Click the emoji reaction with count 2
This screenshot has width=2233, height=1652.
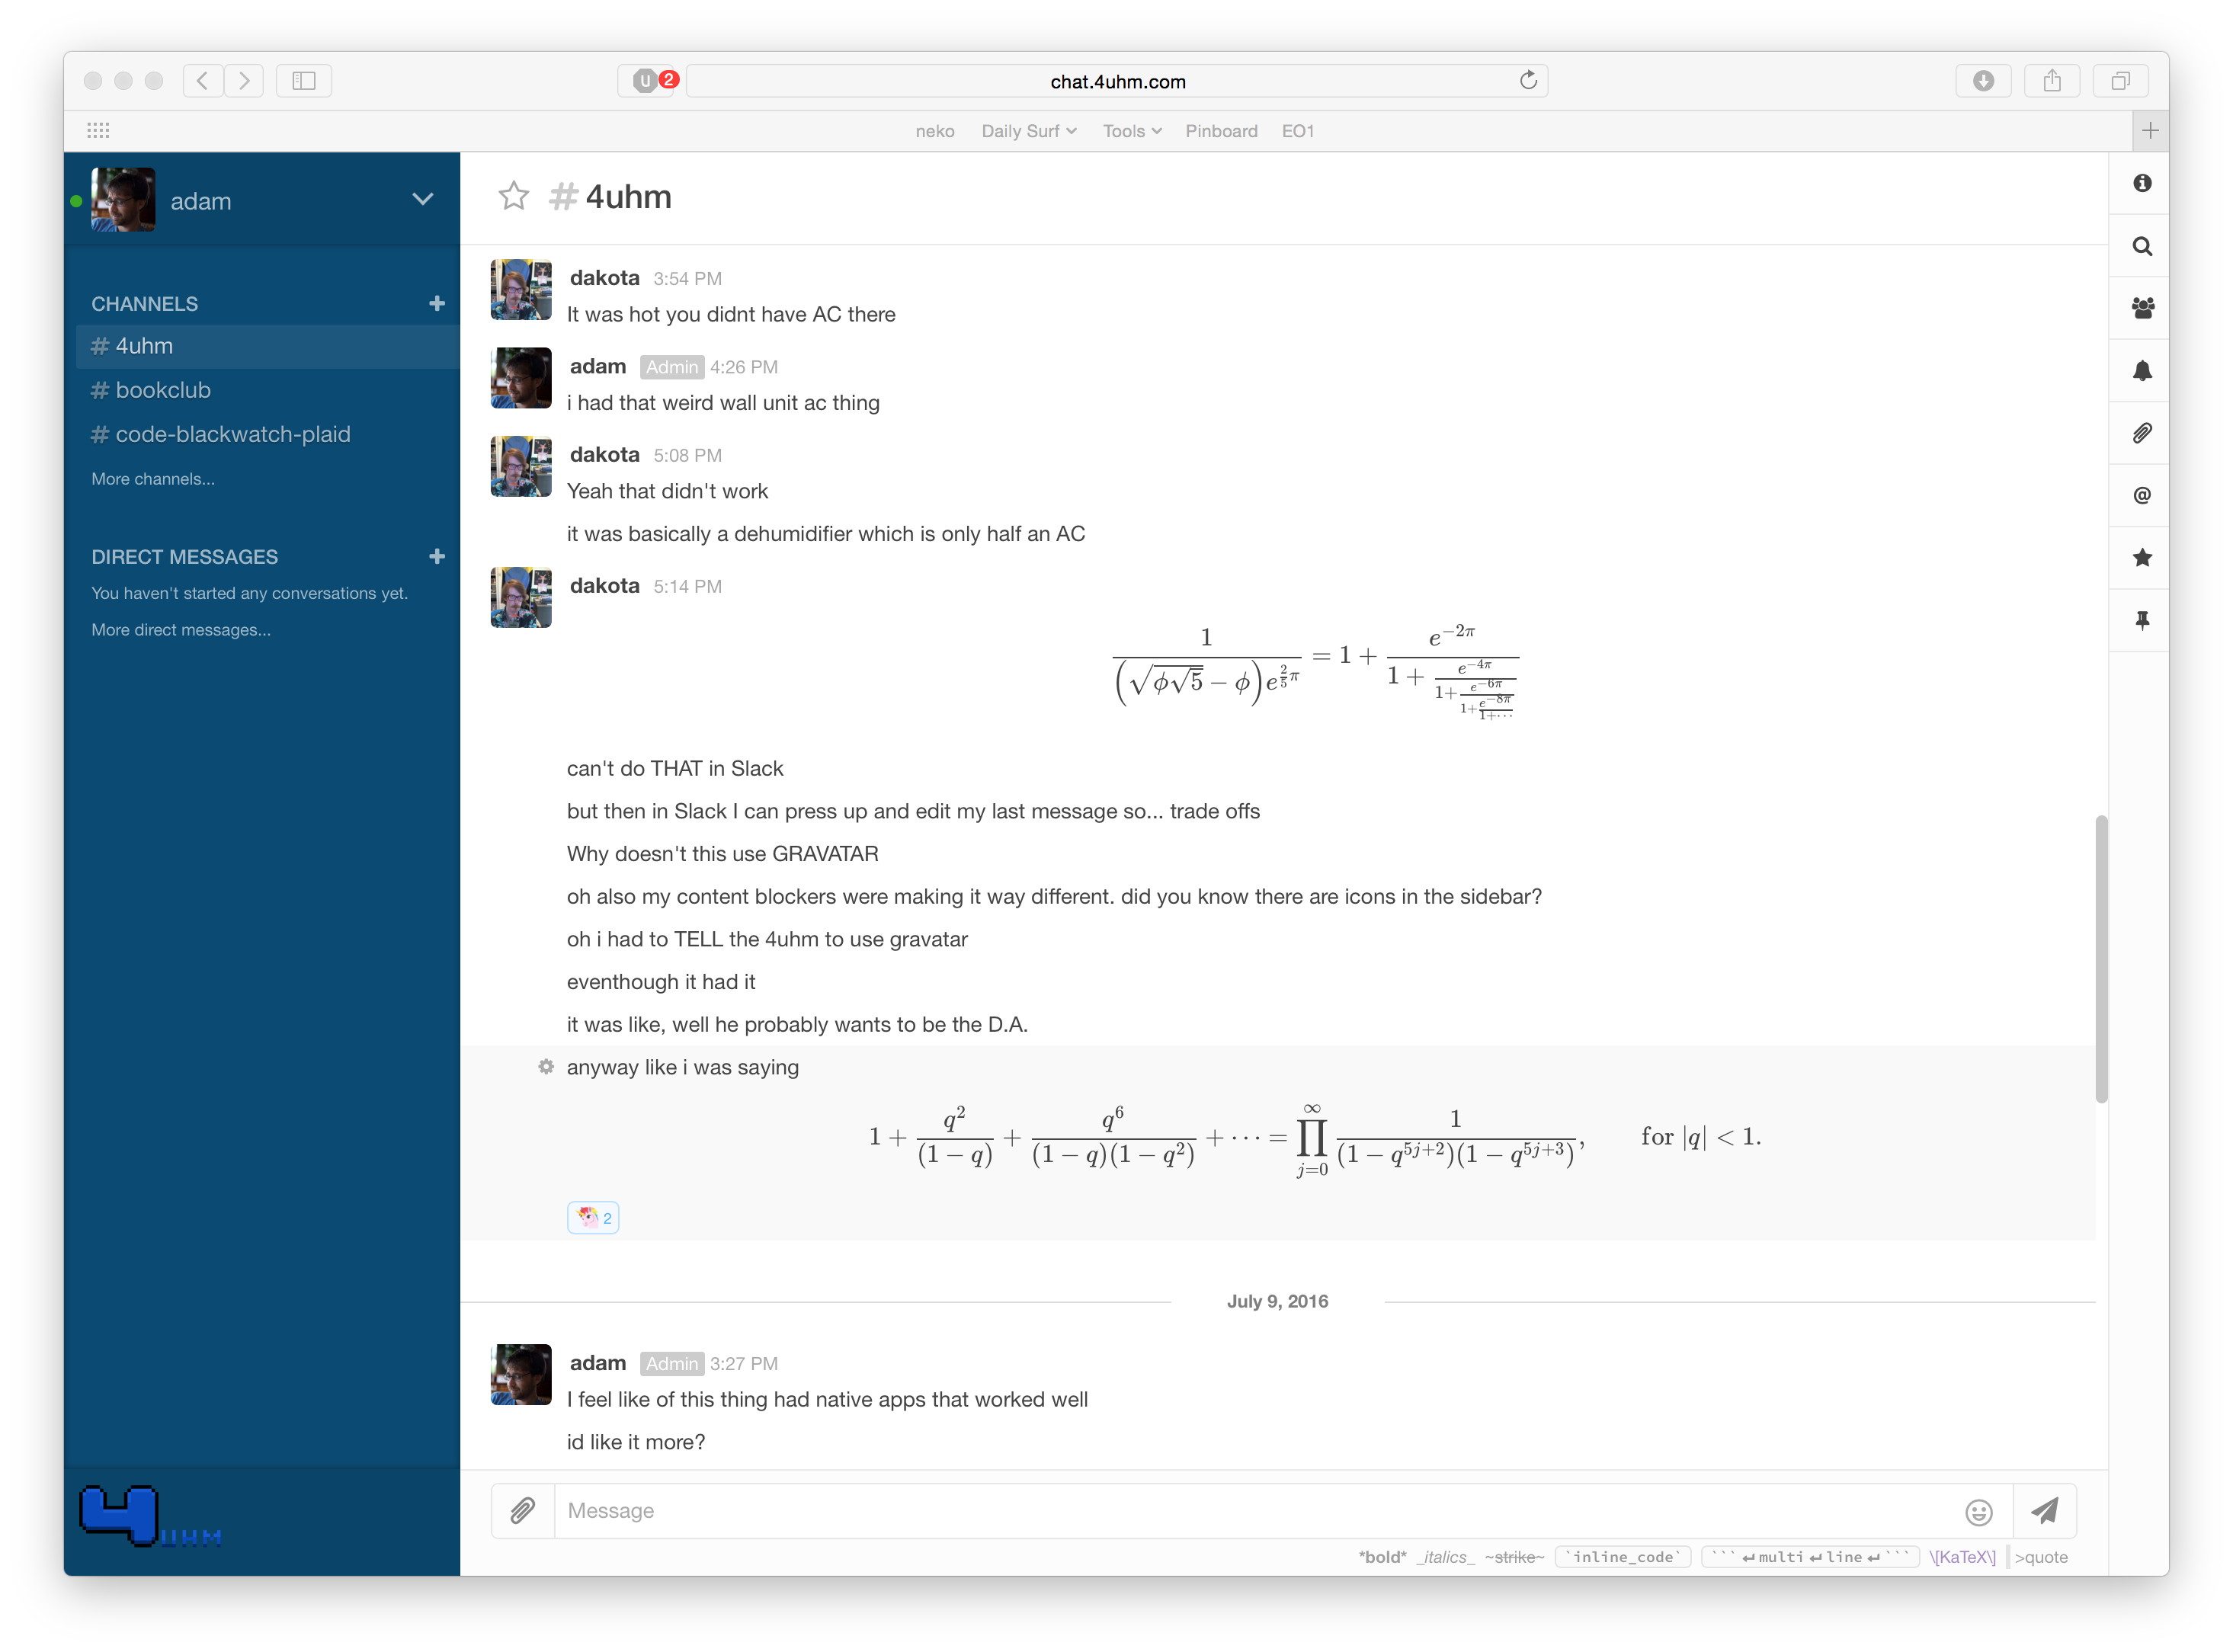click(x=592, y=1217)
